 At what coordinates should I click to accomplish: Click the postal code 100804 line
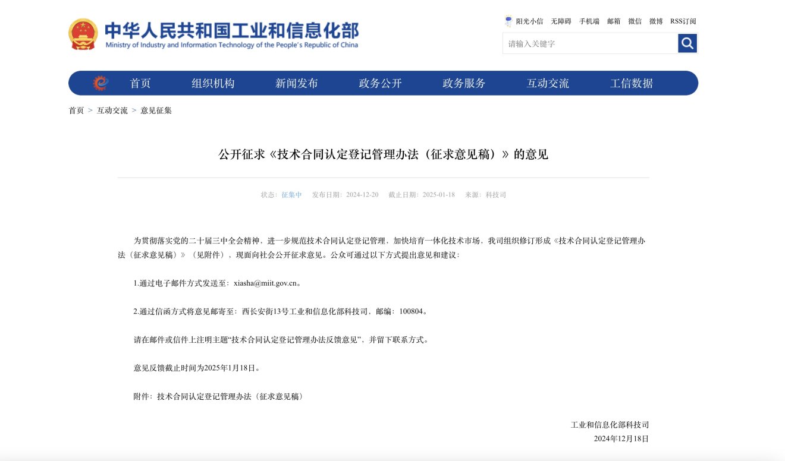click(281, 311)
